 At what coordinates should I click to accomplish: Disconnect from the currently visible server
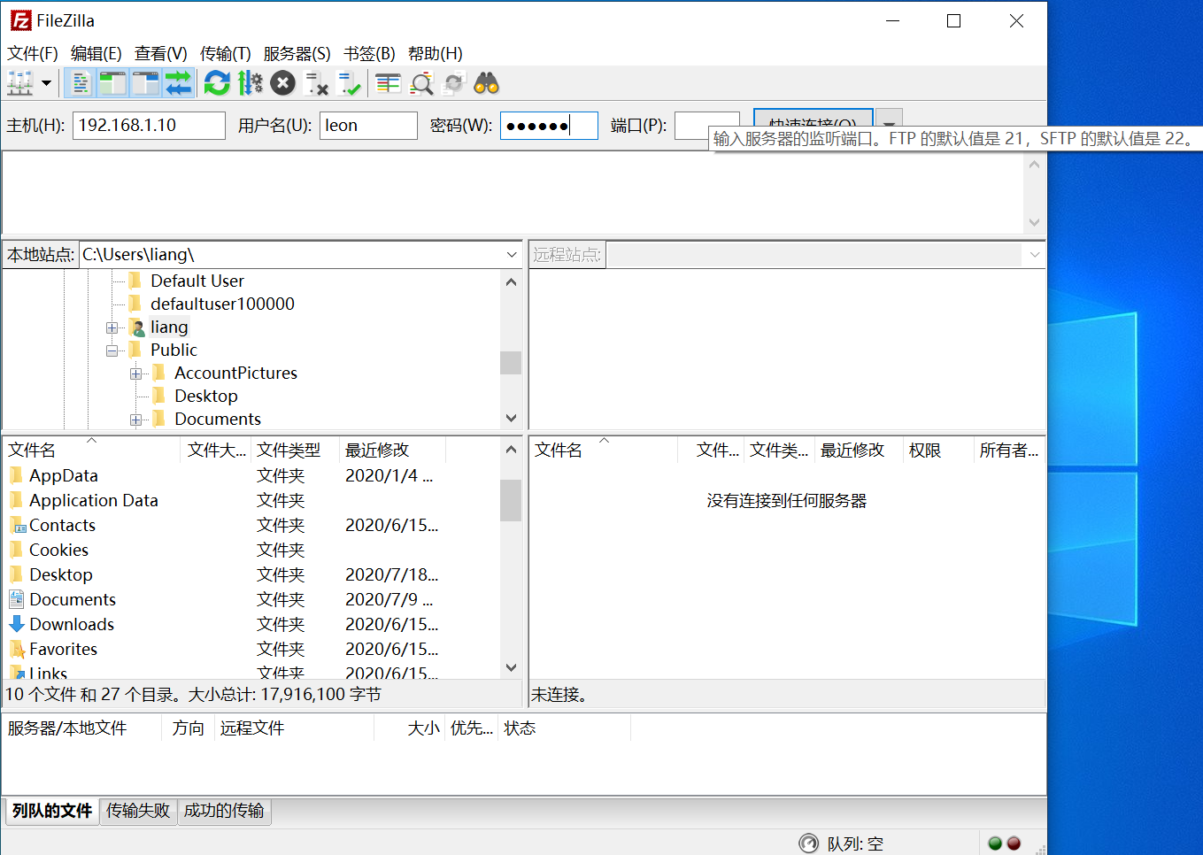(316, 83)
